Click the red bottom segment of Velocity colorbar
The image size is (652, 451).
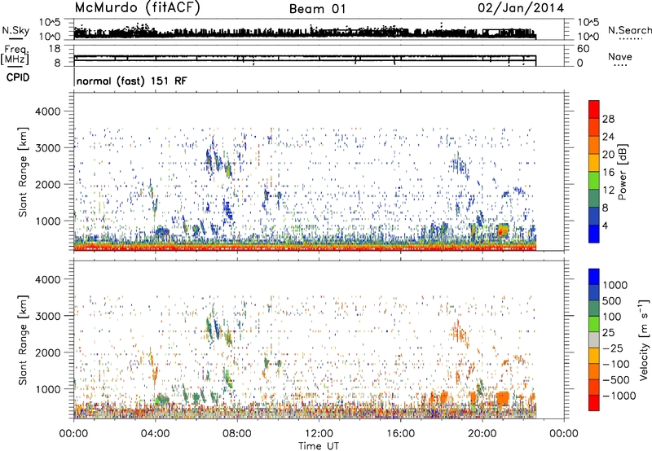594,403
